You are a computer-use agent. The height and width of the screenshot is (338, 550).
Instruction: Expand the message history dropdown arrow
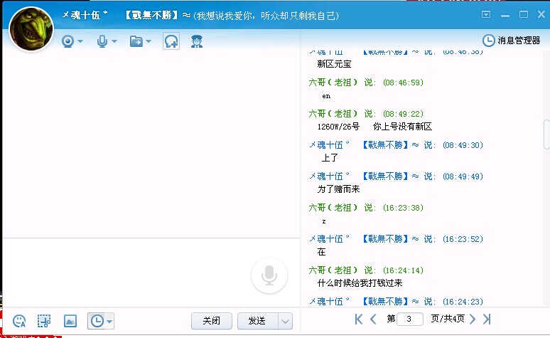[x=109, y=322]
